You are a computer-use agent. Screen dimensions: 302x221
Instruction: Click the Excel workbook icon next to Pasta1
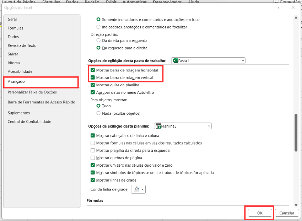tap(175, 61)
